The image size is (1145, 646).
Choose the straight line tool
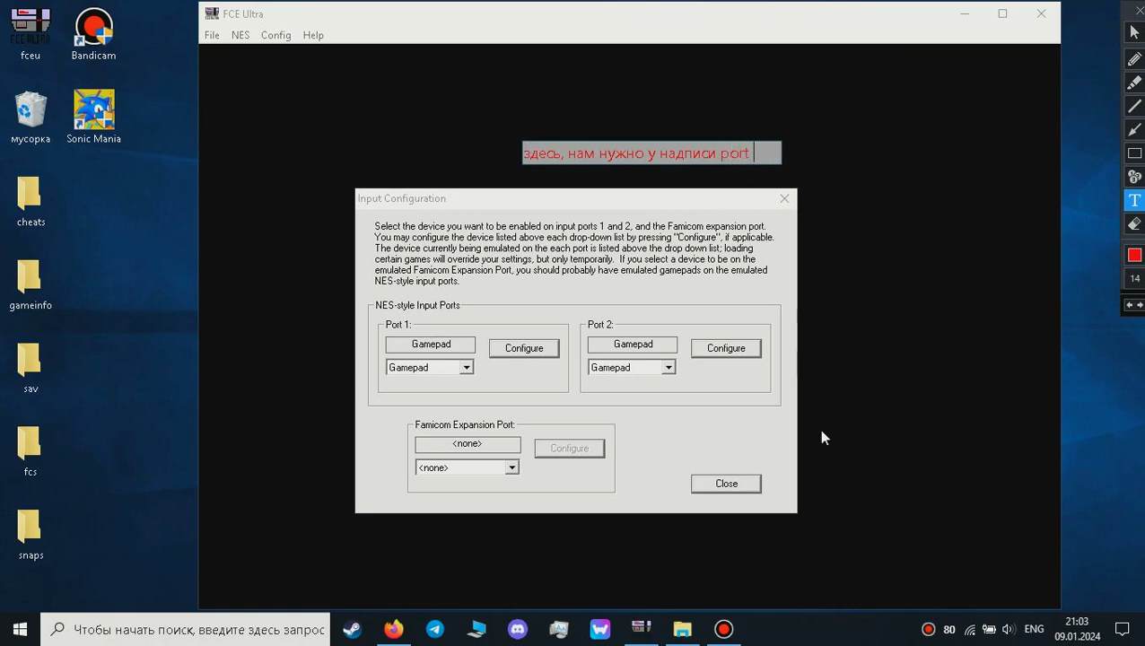click(x=1134, y=106)
